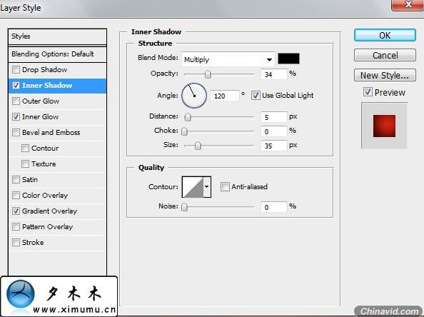Click the OK button
This screenshot has width=424, height=317.
385,35
